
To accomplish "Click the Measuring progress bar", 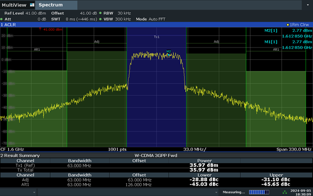I will click(x=259, y=192).
